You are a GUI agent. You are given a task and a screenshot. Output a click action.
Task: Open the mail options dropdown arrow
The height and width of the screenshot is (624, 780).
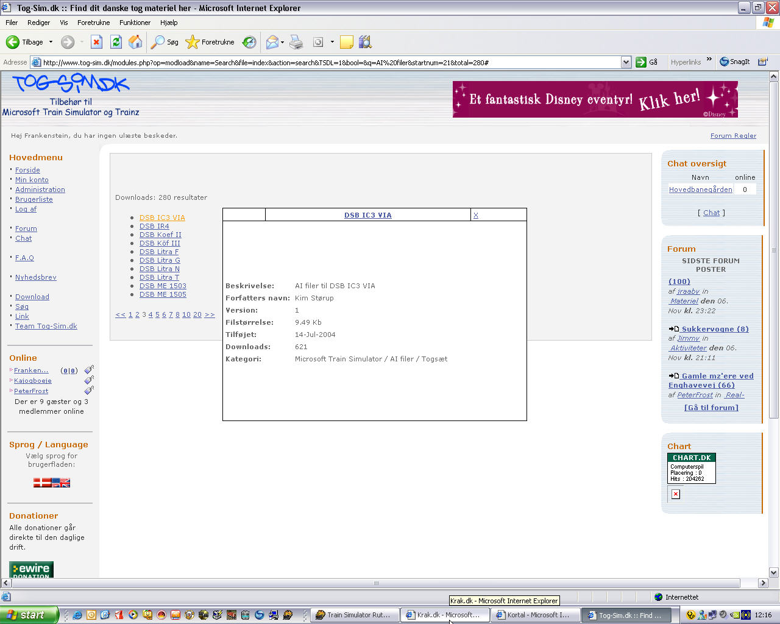tap(282, 42)
